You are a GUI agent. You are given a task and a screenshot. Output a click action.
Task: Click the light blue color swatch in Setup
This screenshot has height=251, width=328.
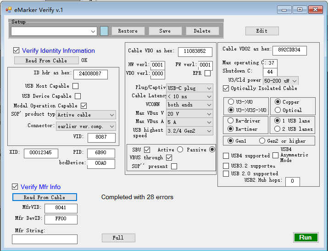[104, 31]
